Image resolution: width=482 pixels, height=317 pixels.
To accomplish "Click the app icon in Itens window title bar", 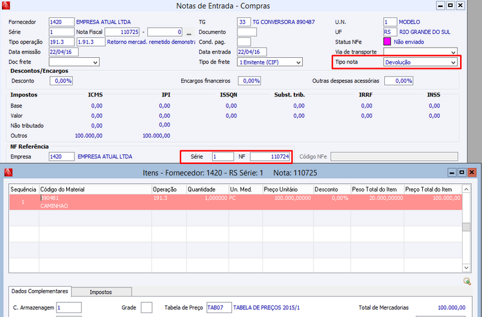I will click(8, 172).
